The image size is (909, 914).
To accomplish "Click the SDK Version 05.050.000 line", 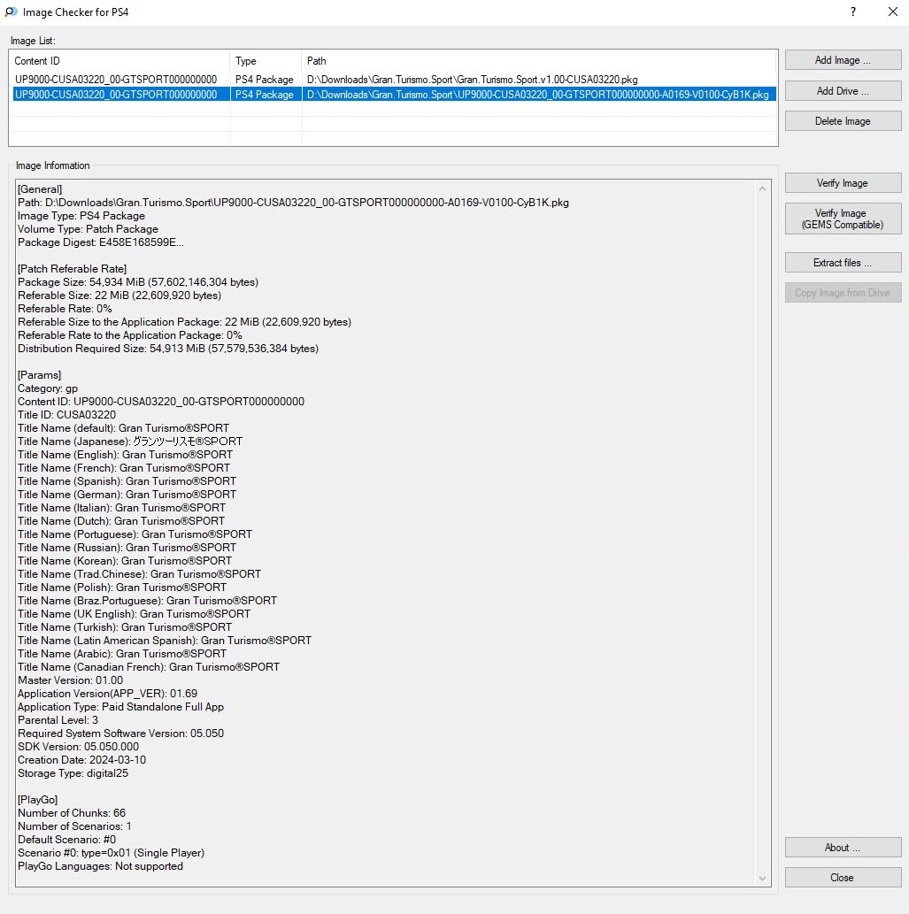I will click(78, 747).
